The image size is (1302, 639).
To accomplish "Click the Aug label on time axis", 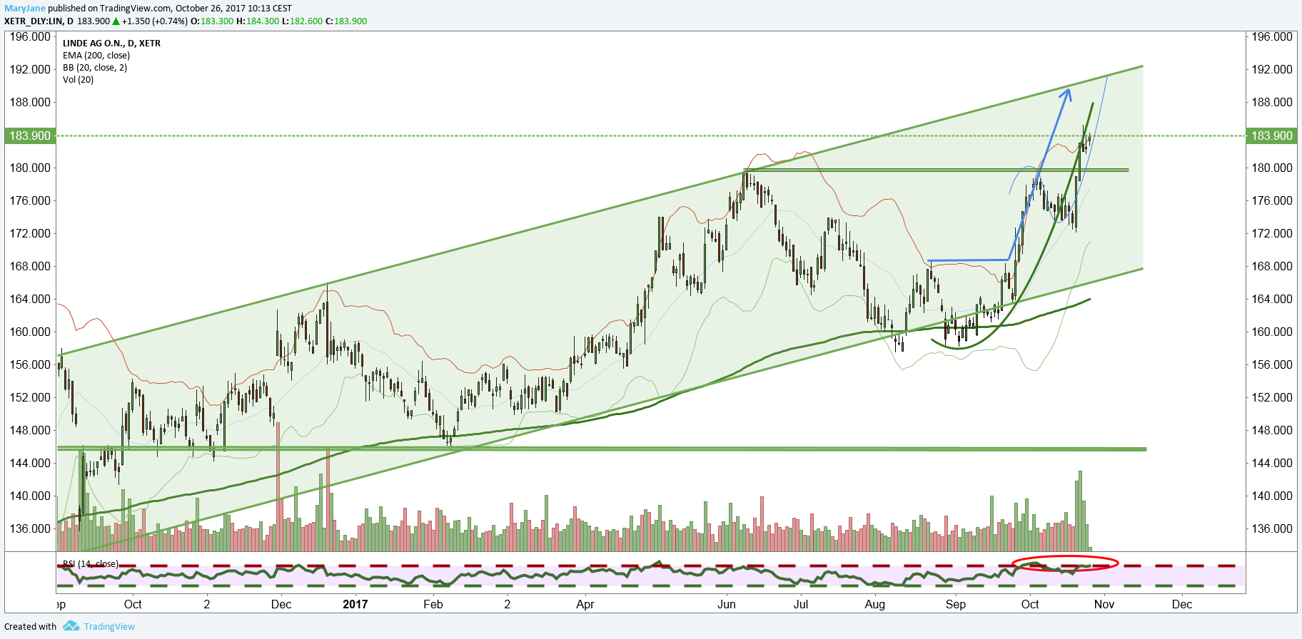I will pos(875,605).
